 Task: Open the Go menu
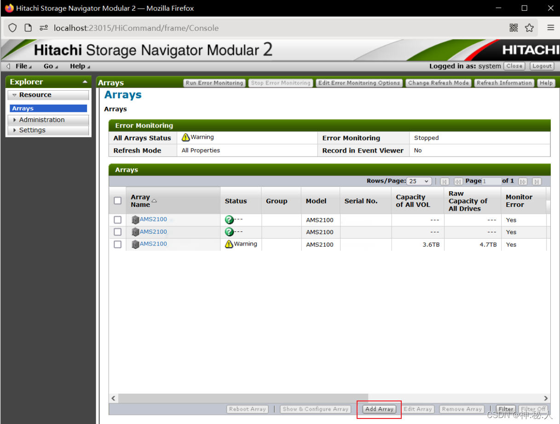[51, 66]
